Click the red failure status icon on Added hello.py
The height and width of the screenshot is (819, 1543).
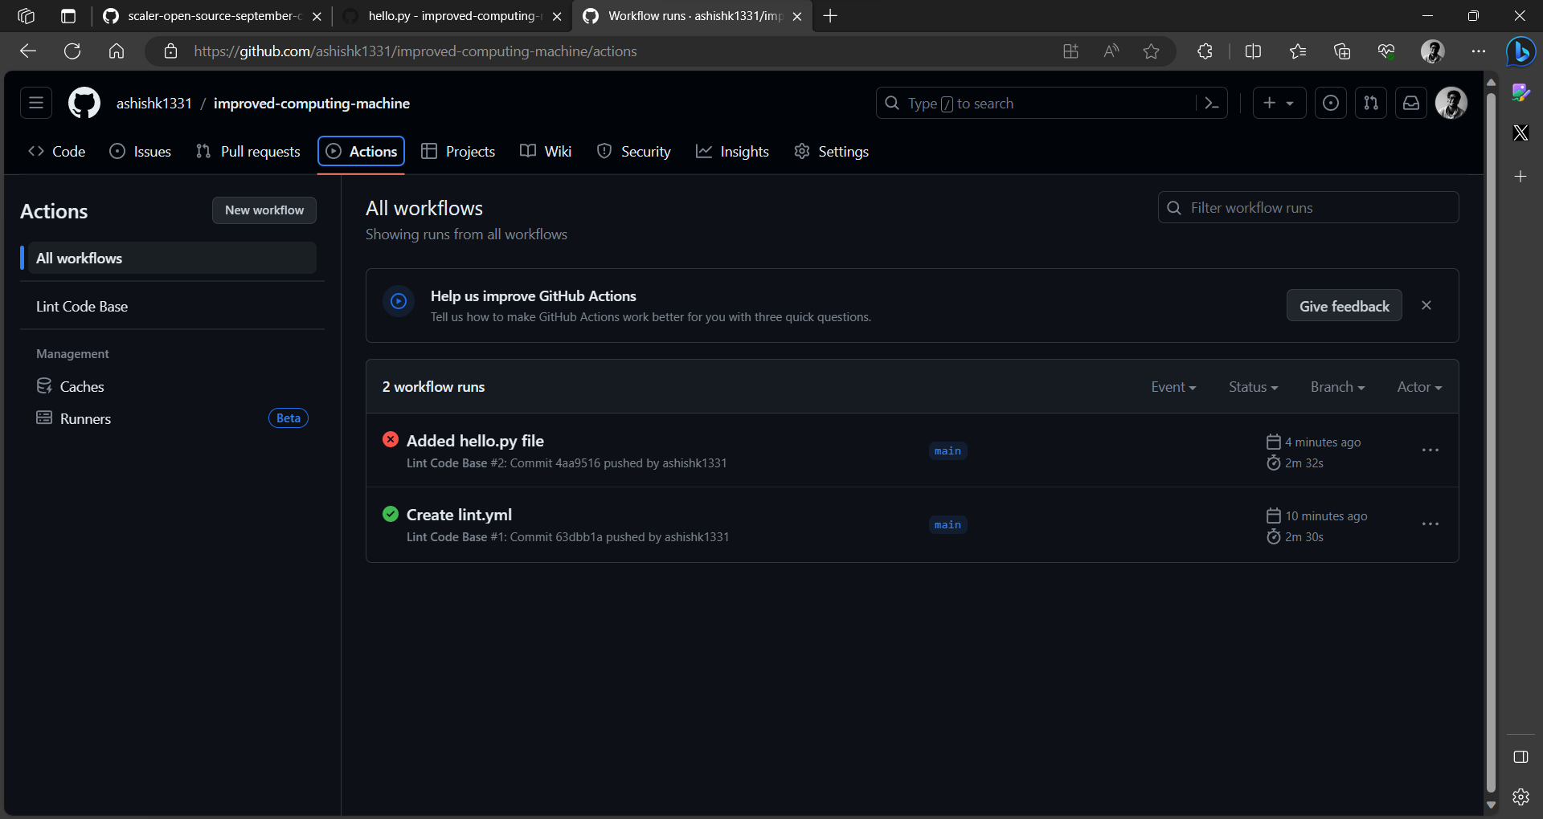coord(391,439)
